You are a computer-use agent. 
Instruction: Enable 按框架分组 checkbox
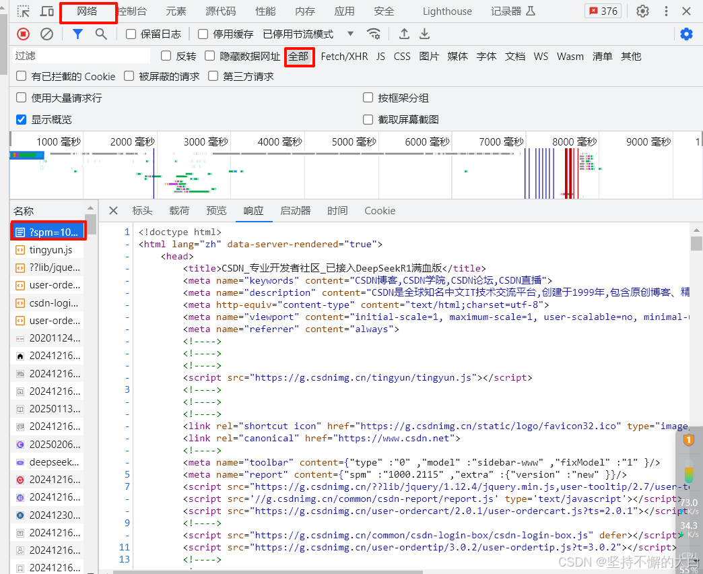(x=368, y=98)
